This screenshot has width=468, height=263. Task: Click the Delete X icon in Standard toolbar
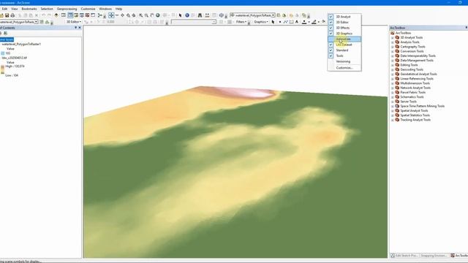37,15
